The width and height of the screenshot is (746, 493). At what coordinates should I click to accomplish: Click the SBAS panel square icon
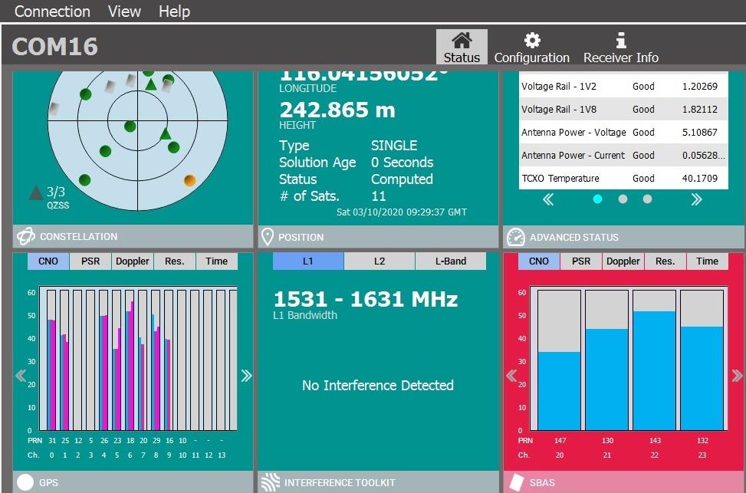(x=516, y=482)
